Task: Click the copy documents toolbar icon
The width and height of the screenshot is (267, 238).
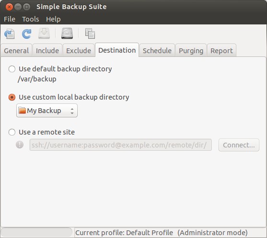Action: coord(90,34)
